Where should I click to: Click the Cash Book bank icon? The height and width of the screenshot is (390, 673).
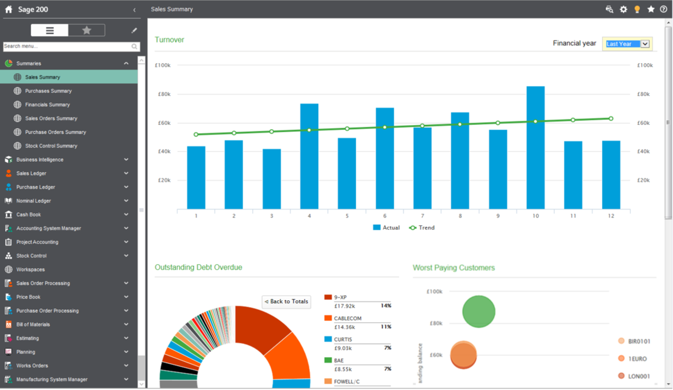click(8, 214)
